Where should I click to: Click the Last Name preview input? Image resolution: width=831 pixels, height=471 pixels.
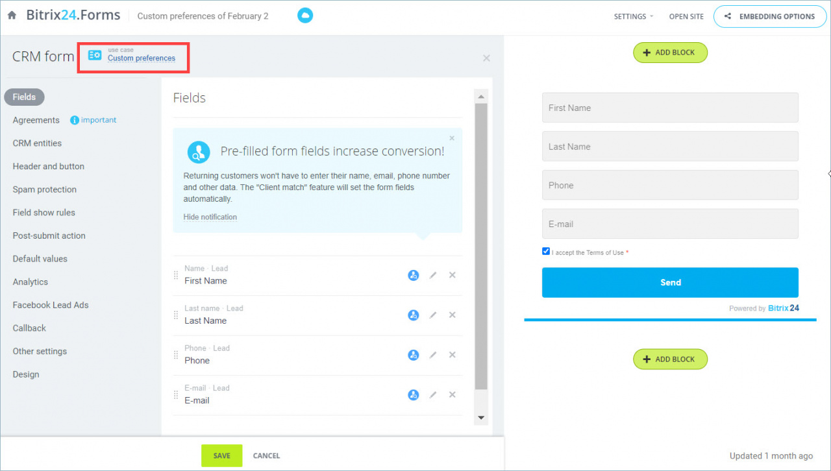coord(670,147)
